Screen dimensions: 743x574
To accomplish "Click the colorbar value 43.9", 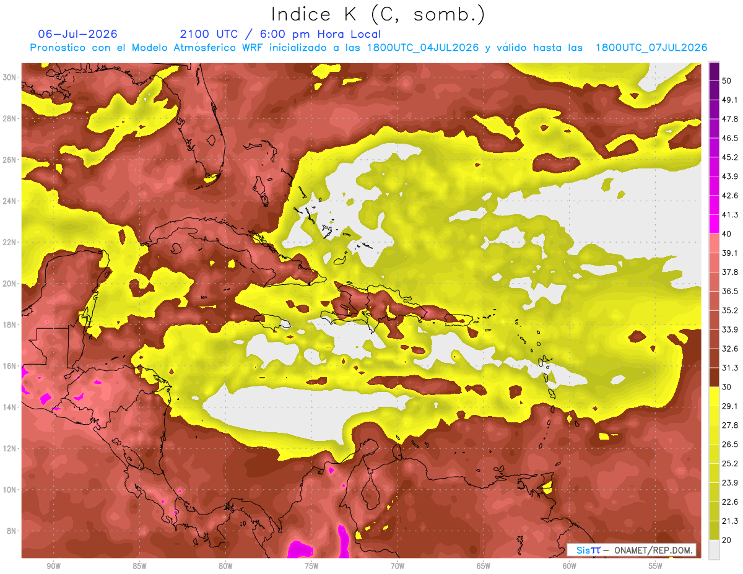I will 730,176.
